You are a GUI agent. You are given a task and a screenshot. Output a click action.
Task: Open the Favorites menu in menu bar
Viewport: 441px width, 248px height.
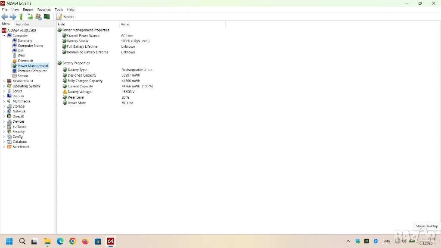44,9
